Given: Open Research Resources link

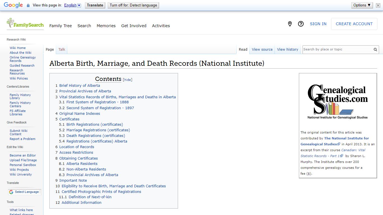Looking at the screenshot, I should 17,72.
